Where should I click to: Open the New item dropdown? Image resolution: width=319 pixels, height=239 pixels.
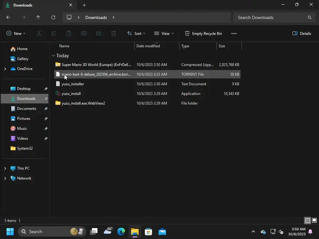click(x=16, y=34)
